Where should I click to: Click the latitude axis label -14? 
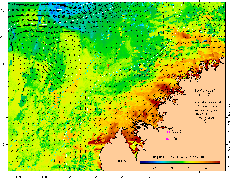point(3,64)
